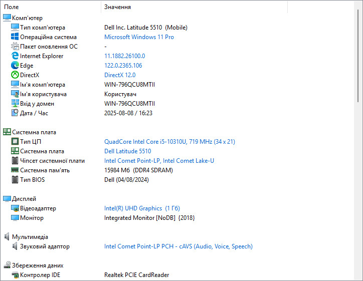Click the Дисплей section monitor icon

pos(7,199)
